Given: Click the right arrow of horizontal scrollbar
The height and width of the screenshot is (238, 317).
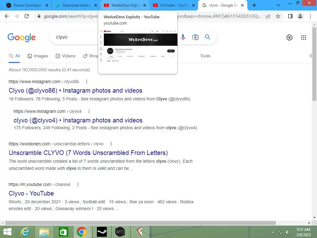Looking at the screenshot, I should point(309,223).
